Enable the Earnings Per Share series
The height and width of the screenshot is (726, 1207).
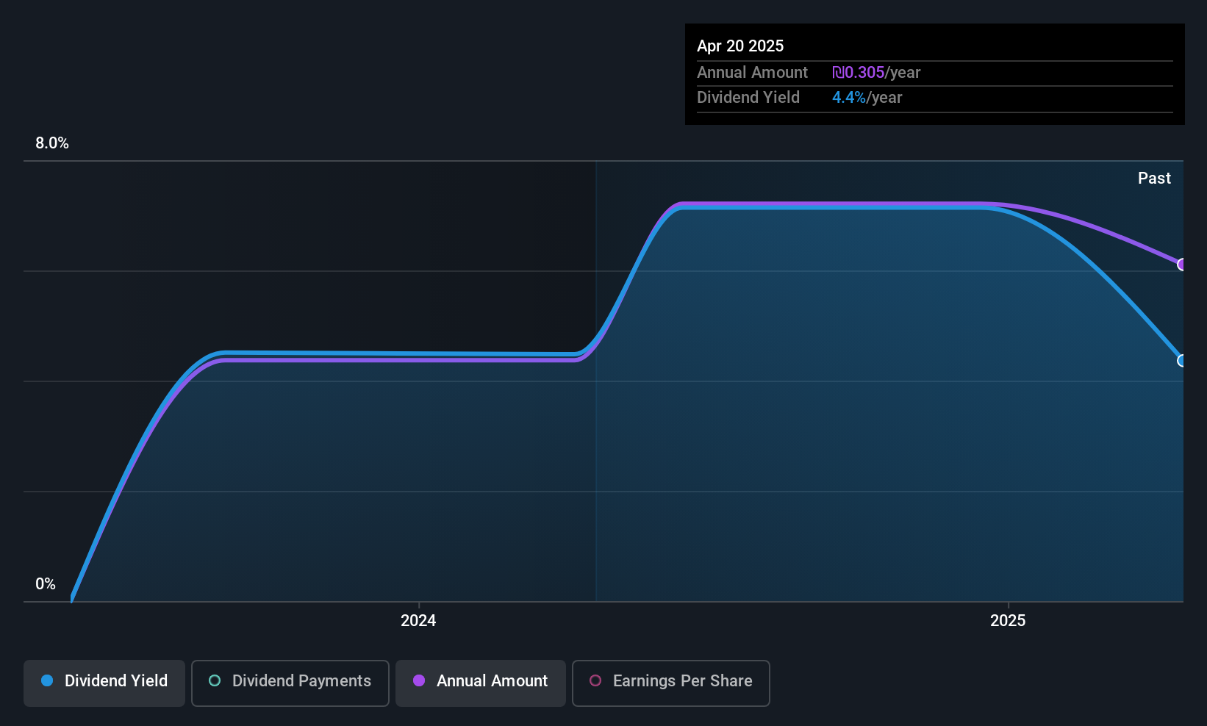[671, 683]
